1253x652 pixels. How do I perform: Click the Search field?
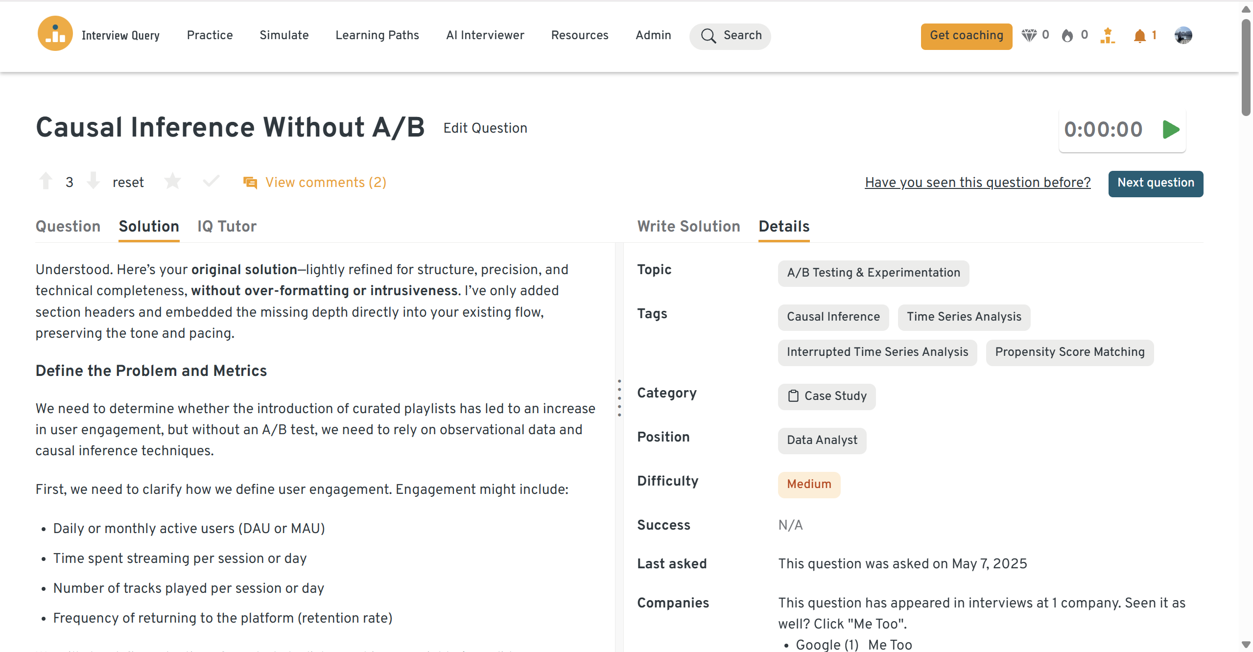pos(730,36)
